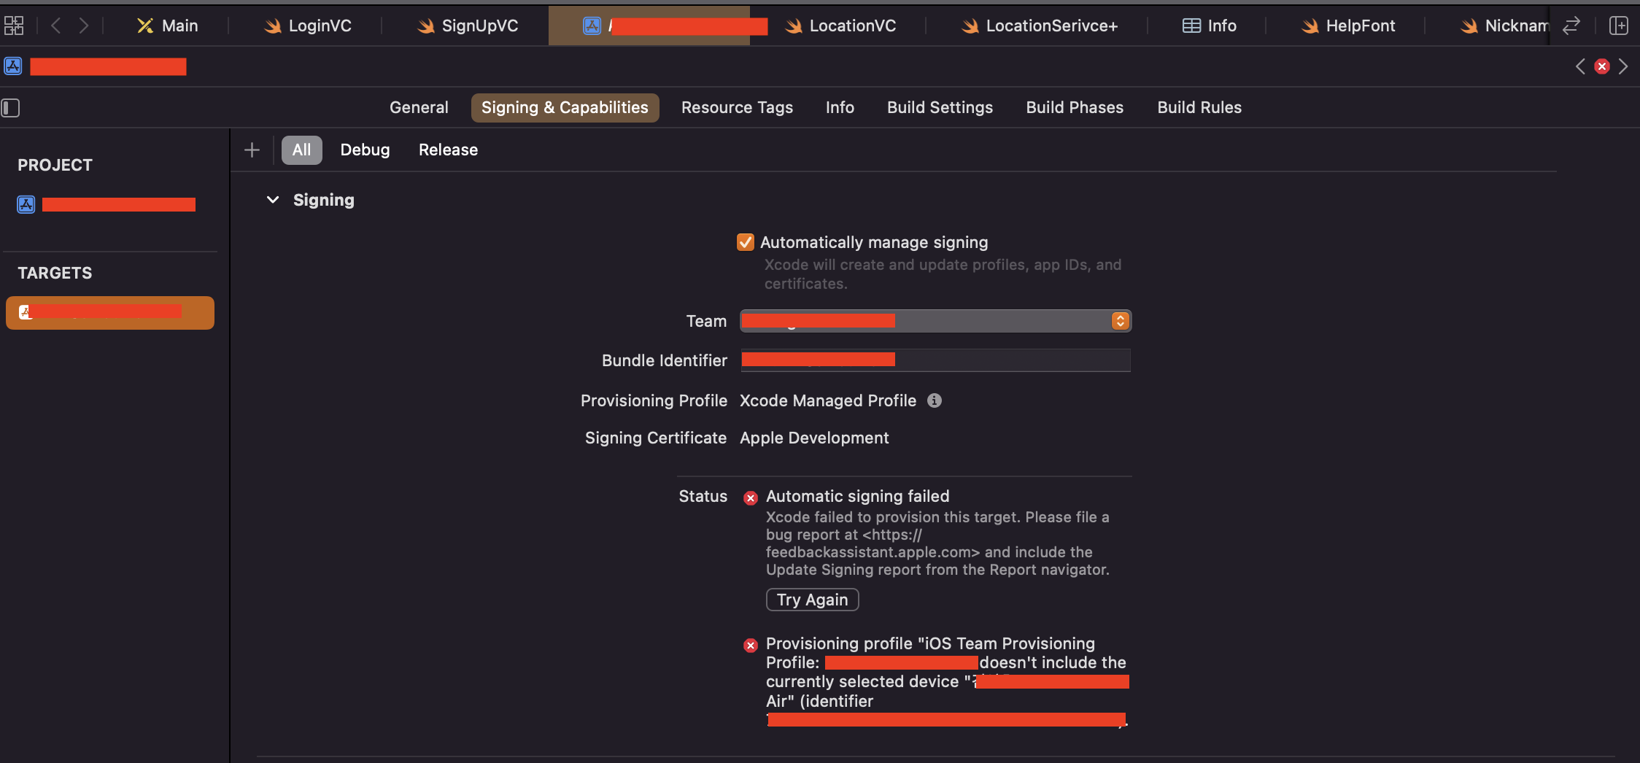Toggle Automatically manage signing checkbox

click(x=746, y=242)
